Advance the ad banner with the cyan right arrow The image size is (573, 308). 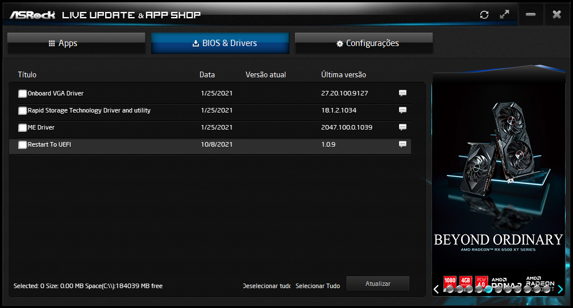[x=560, y=289]
